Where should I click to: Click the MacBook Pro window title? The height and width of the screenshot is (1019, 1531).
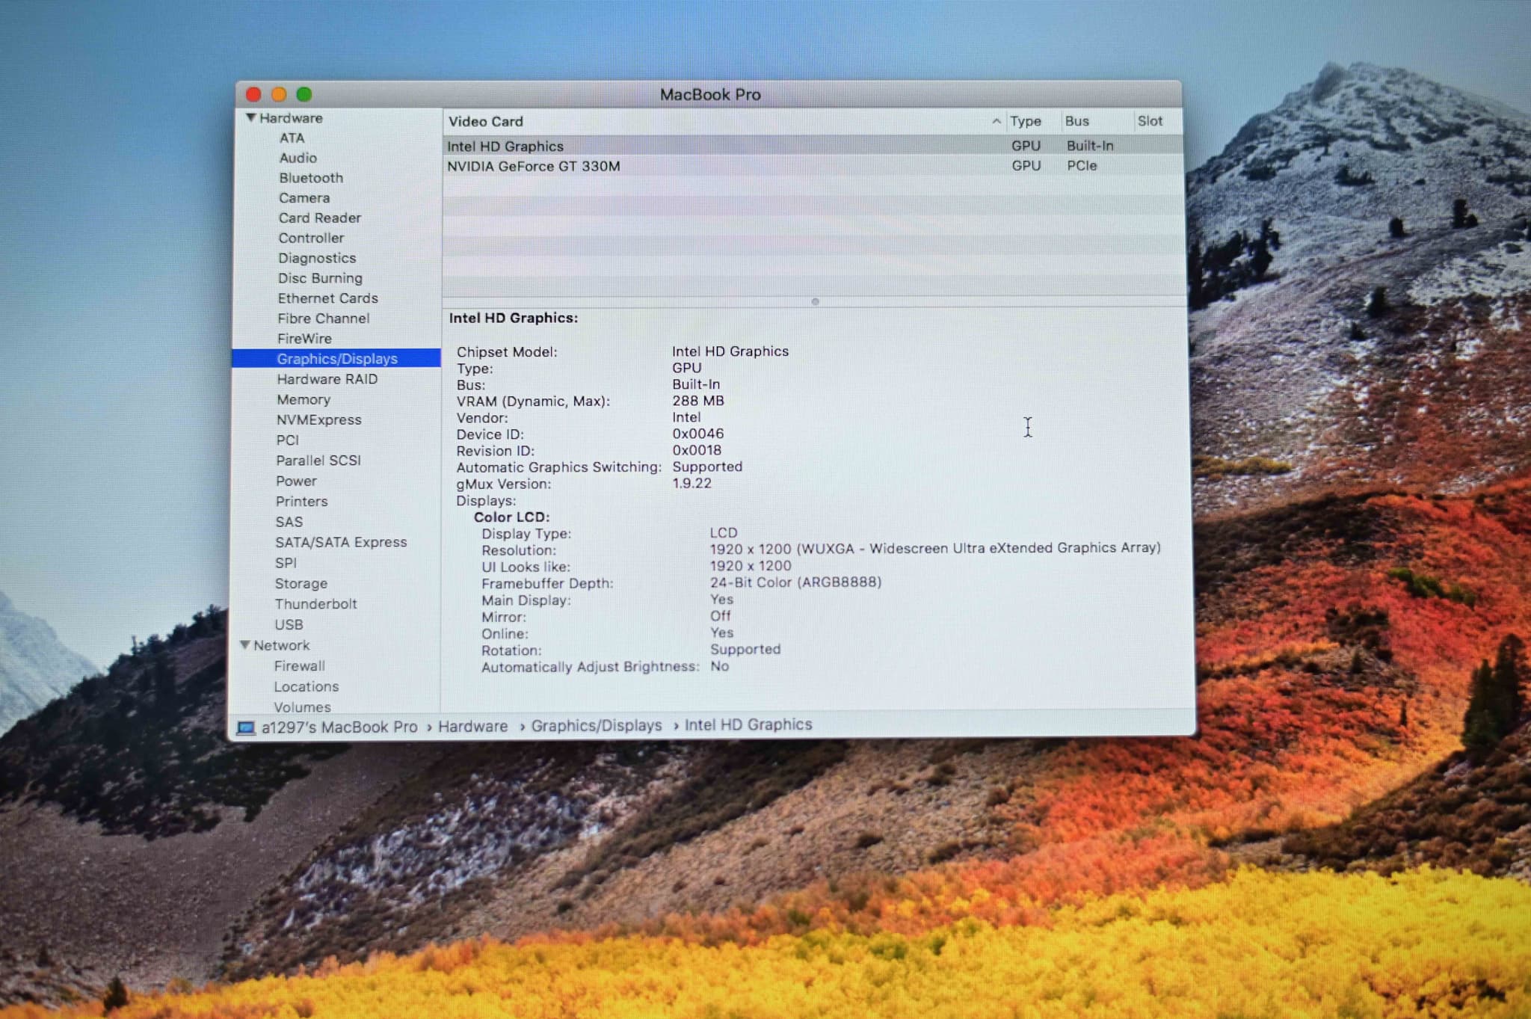coord(709,95)
